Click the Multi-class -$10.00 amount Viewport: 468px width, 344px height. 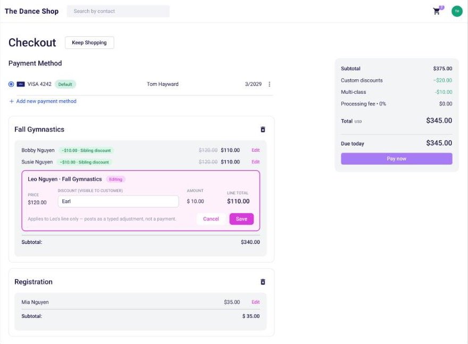443,92
